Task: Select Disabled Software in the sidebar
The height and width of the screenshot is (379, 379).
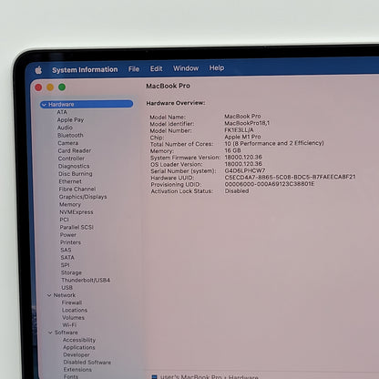Action: [x=87, y=363]
